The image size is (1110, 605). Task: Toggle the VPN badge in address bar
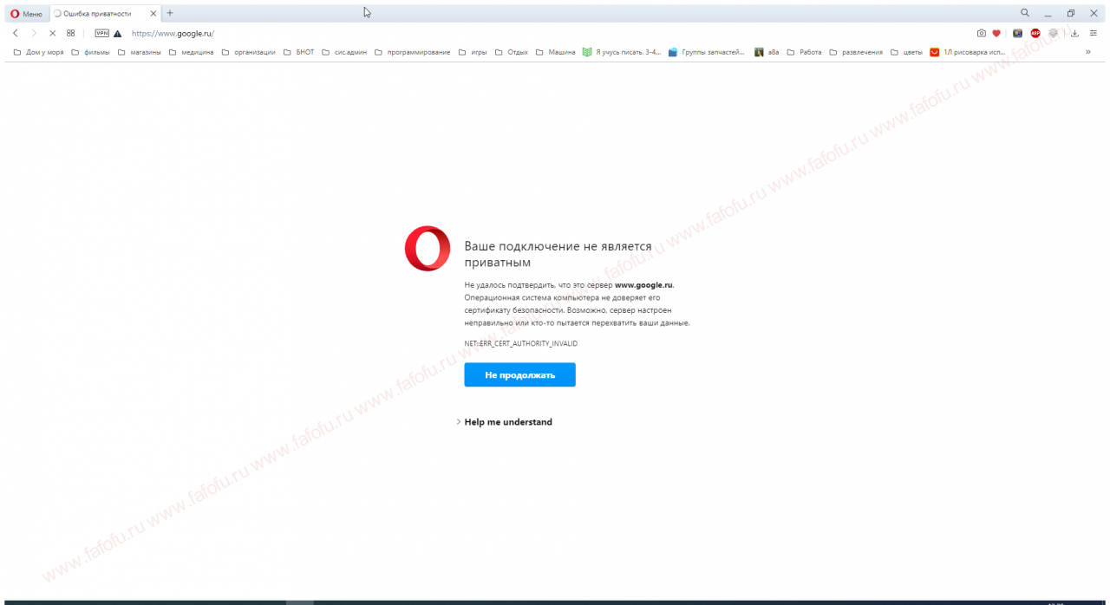(x=102, y=33)
